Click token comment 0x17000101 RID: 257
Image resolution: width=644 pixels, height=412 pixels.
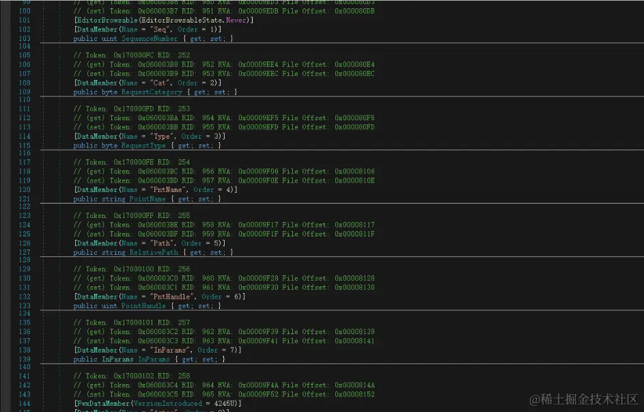(131, 322)
